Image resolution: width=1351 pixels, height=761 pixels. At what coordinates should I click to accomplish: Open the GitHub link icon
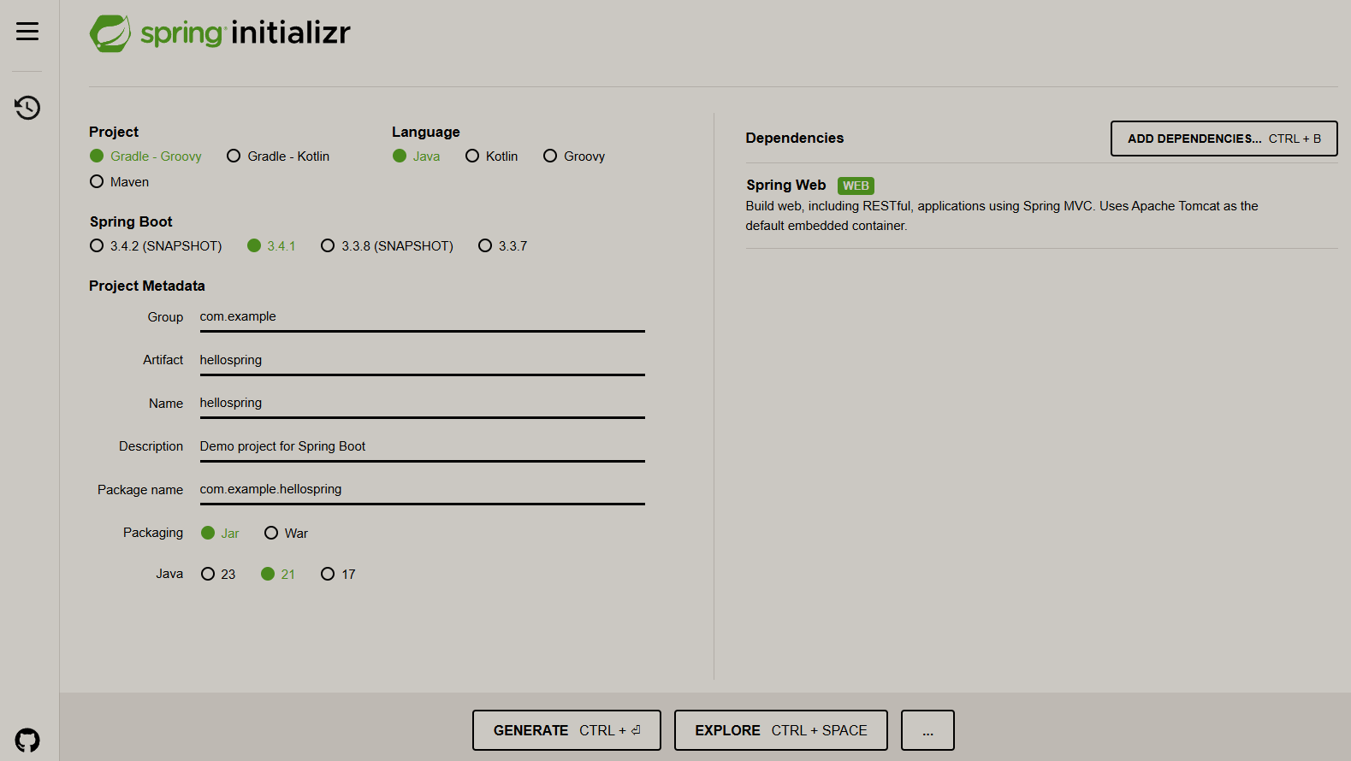coord(27,740)
